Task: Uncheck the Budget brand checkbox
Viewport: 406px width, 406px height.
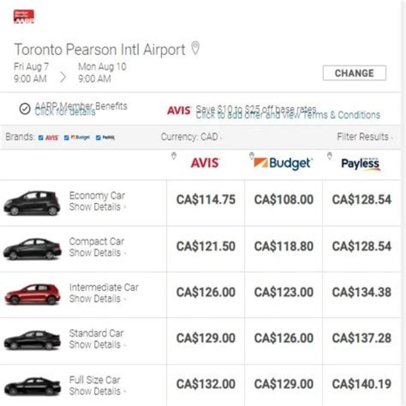Action: [67, 138]
